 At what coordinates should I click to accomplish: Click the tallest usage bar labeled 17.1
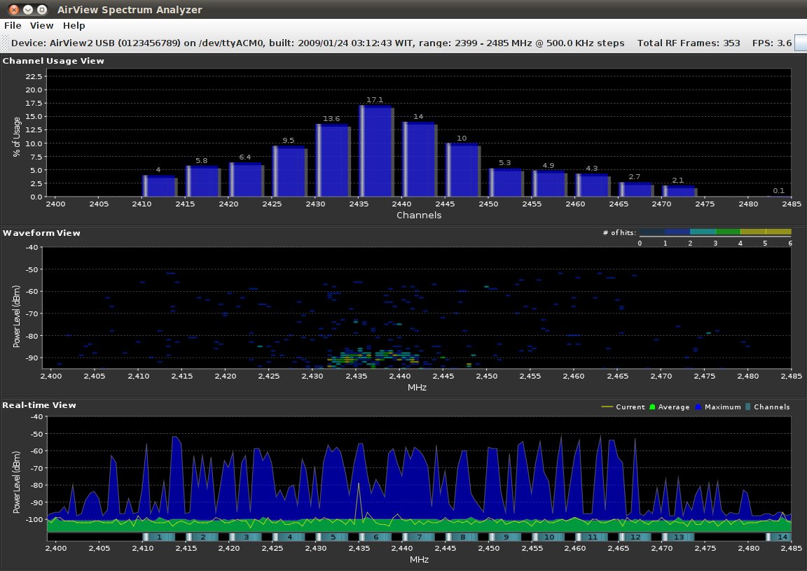376,151
